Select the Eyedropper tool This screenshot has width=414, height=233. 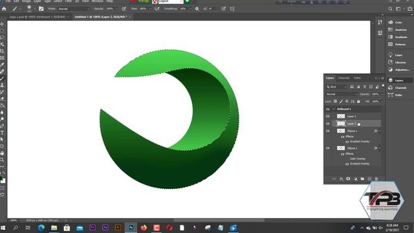(2, 65)
